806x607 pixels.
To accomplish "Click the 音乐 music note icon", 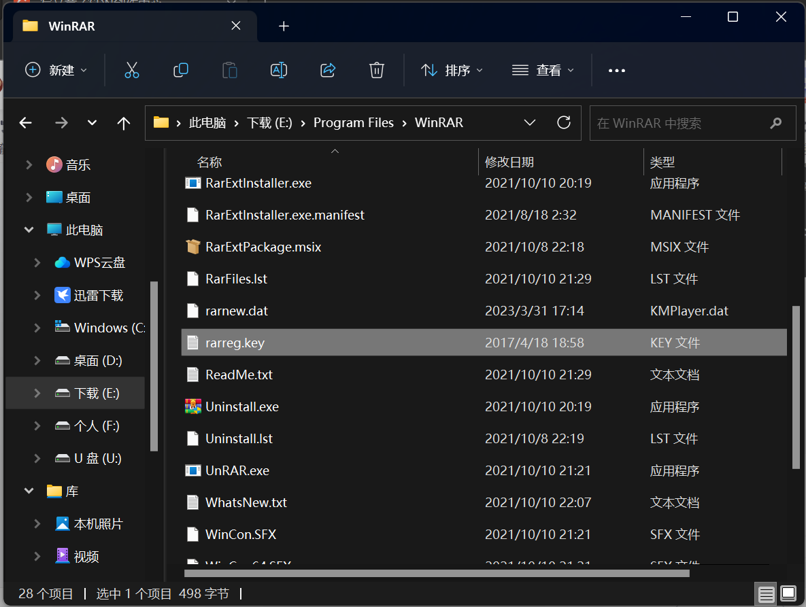I will pyautogui.click(x=54, y=164).
